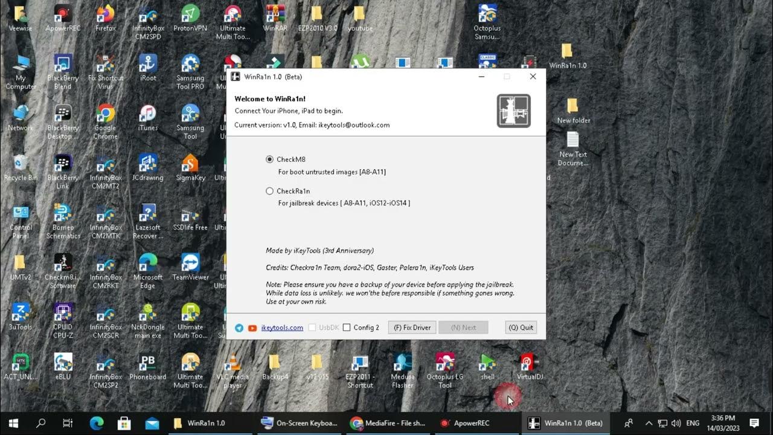
Task: Select the CheckM8 radio option
Action: click(x=270, y=159)
